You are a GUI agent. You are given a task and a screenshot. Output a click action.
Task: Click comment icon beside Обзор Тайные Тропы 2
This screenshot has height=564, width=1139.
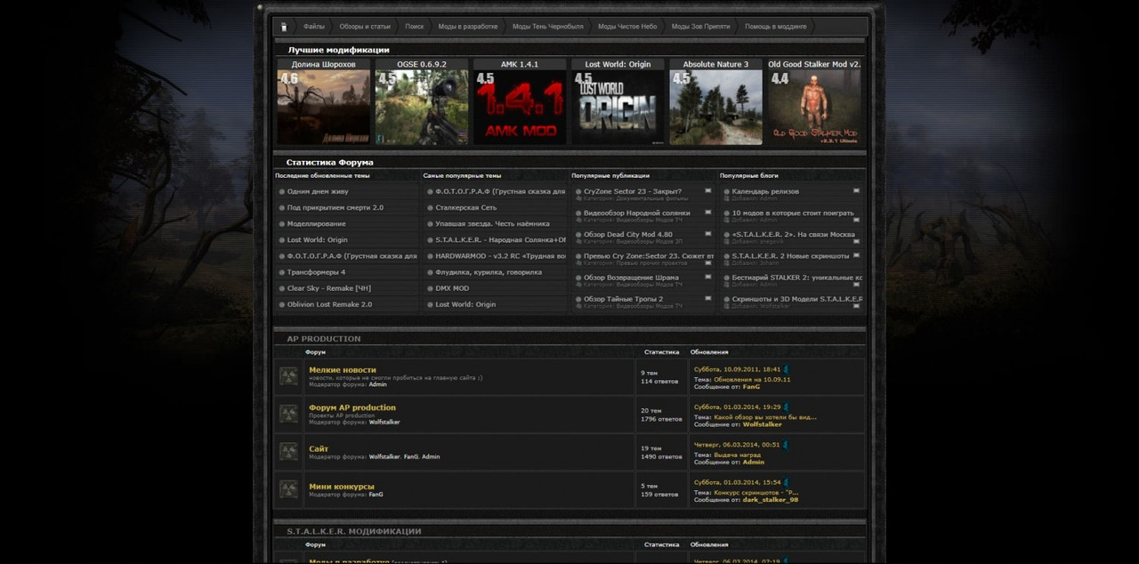coord(708,299)
